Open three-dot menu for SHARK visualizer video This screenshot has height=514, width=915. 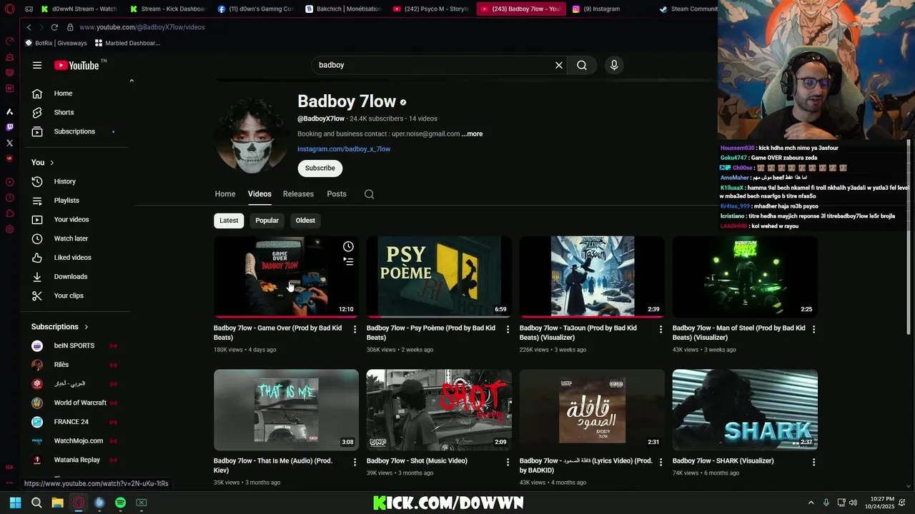point(813,462)
